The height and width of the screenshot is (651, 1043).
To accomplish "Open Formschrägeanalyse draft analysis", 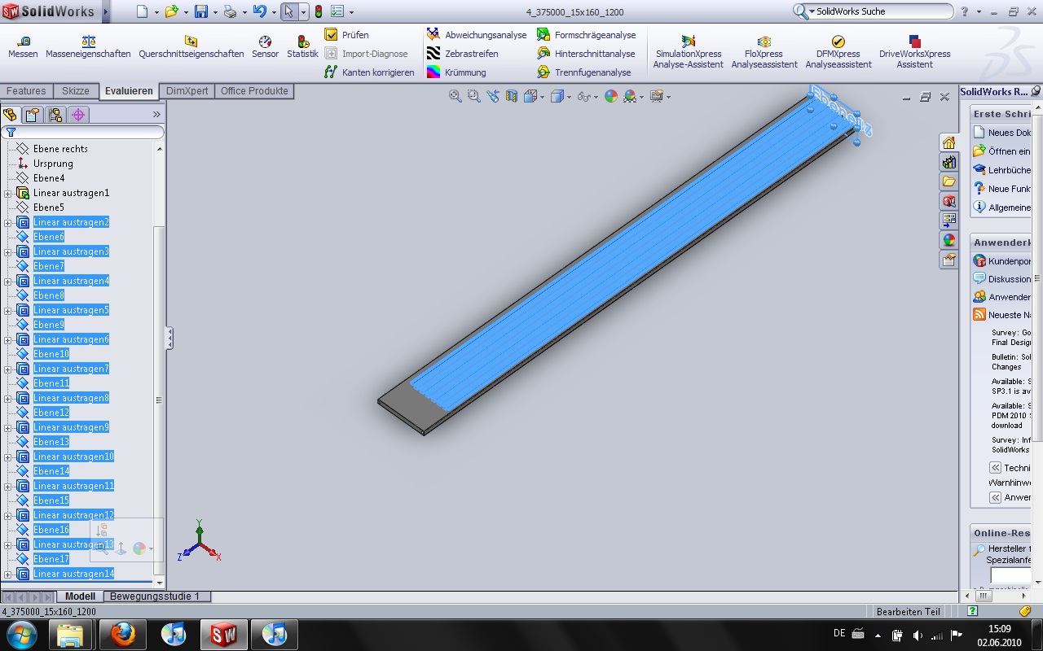I will point(586,35).
